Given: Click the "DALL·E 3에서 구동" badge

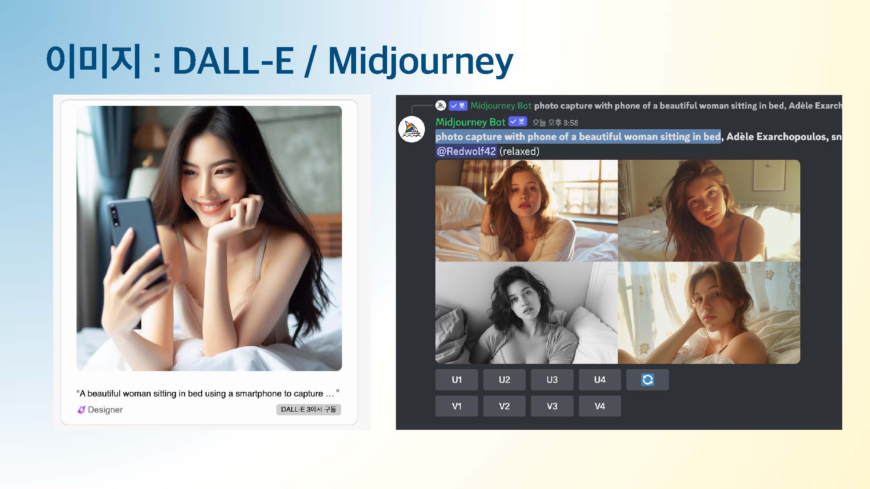Looking at the screenshot, I should (308, 409).
